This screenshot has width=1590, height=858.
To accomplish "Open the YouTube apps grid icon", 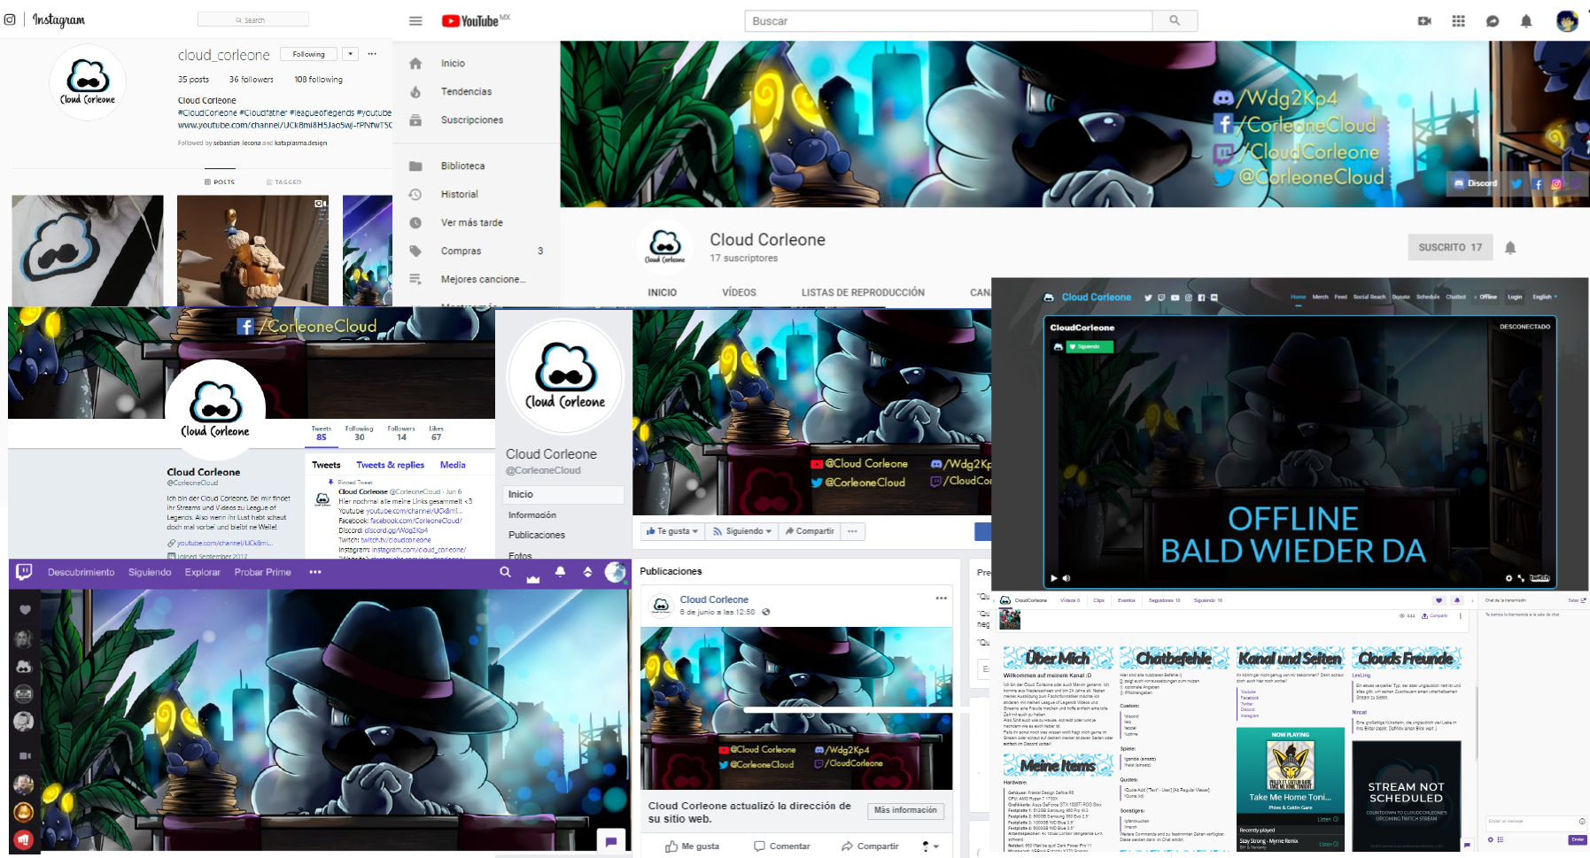I will coord(1458,21).
